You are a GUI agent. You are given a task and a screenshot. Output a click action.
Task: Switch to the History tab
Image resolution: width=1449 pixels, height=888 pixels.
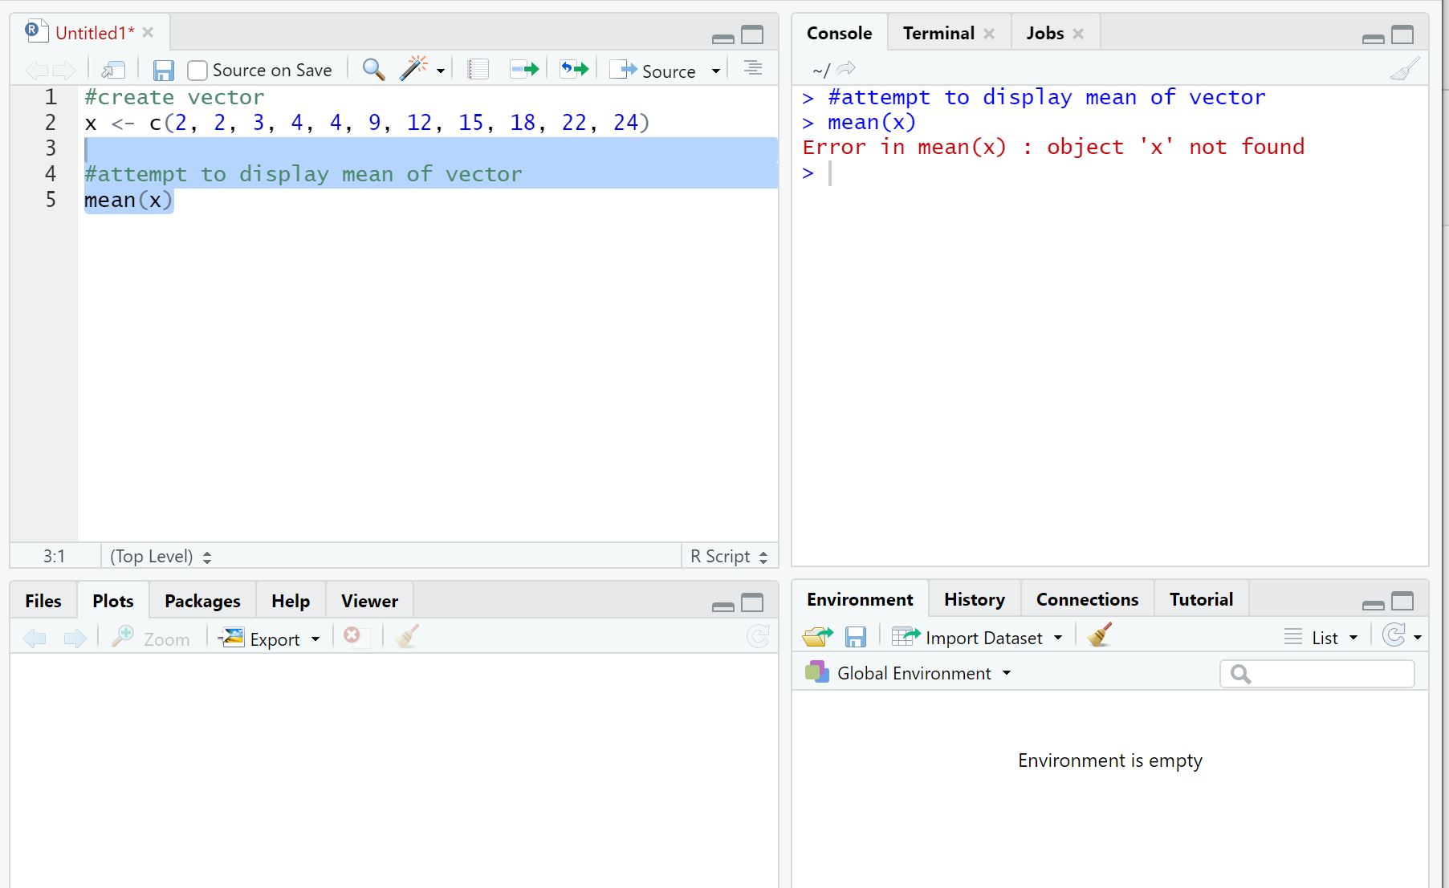click(975, 599)
